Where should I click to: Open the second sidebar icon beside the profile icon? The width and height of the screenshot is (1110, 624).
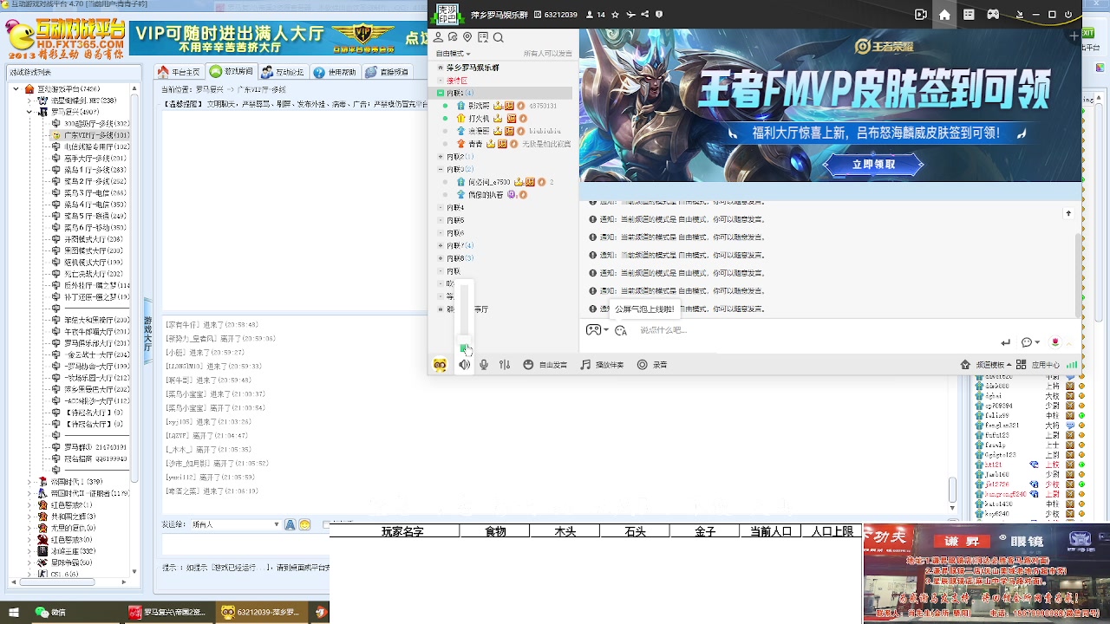point(453,37)
